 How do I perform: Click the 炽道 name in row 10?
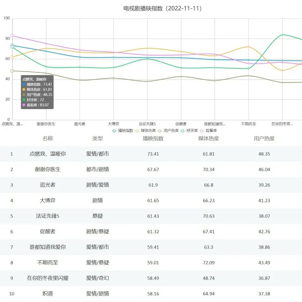pos(48,294)
